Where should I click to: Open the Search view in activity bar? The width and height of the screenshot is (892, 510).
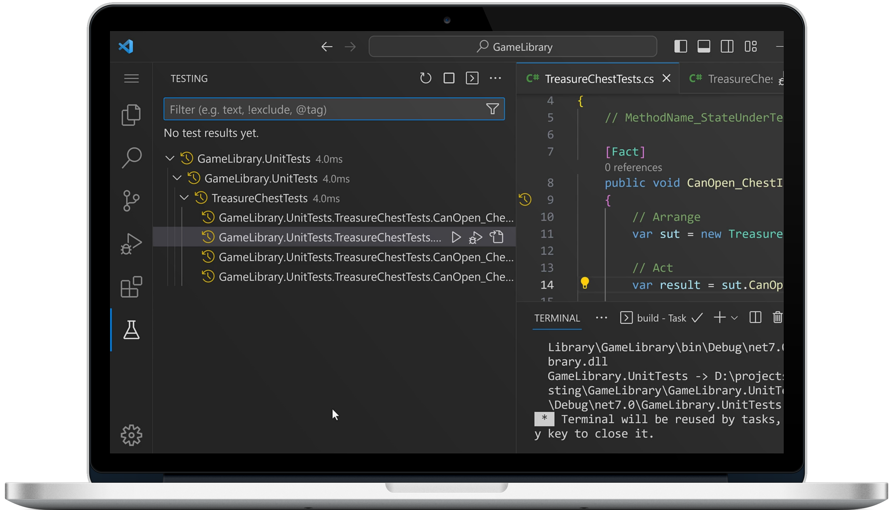point(132,158)
